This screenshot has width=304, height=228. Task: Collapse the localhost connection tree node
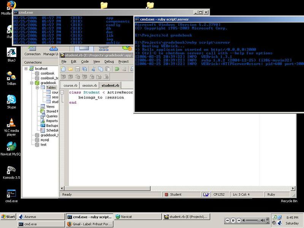point(26,68)
